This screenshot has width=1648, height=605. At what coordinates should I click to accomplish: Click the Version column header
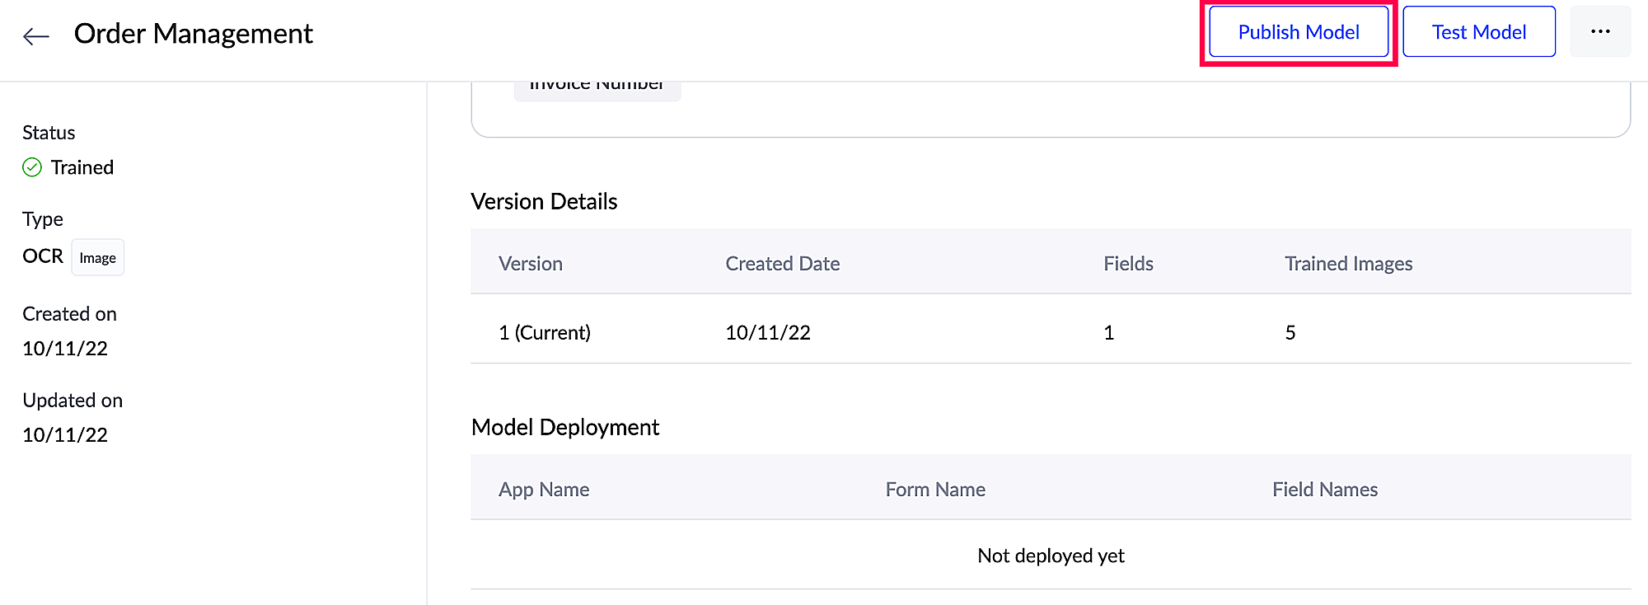point(531,264)
